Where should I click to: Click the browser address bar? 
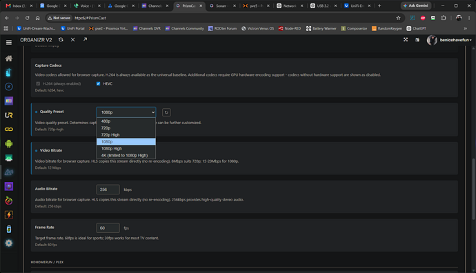coord(225,18)
